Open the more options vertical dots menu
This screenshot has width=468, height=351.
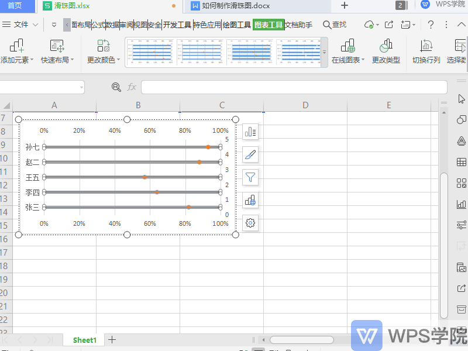(446, 25)
